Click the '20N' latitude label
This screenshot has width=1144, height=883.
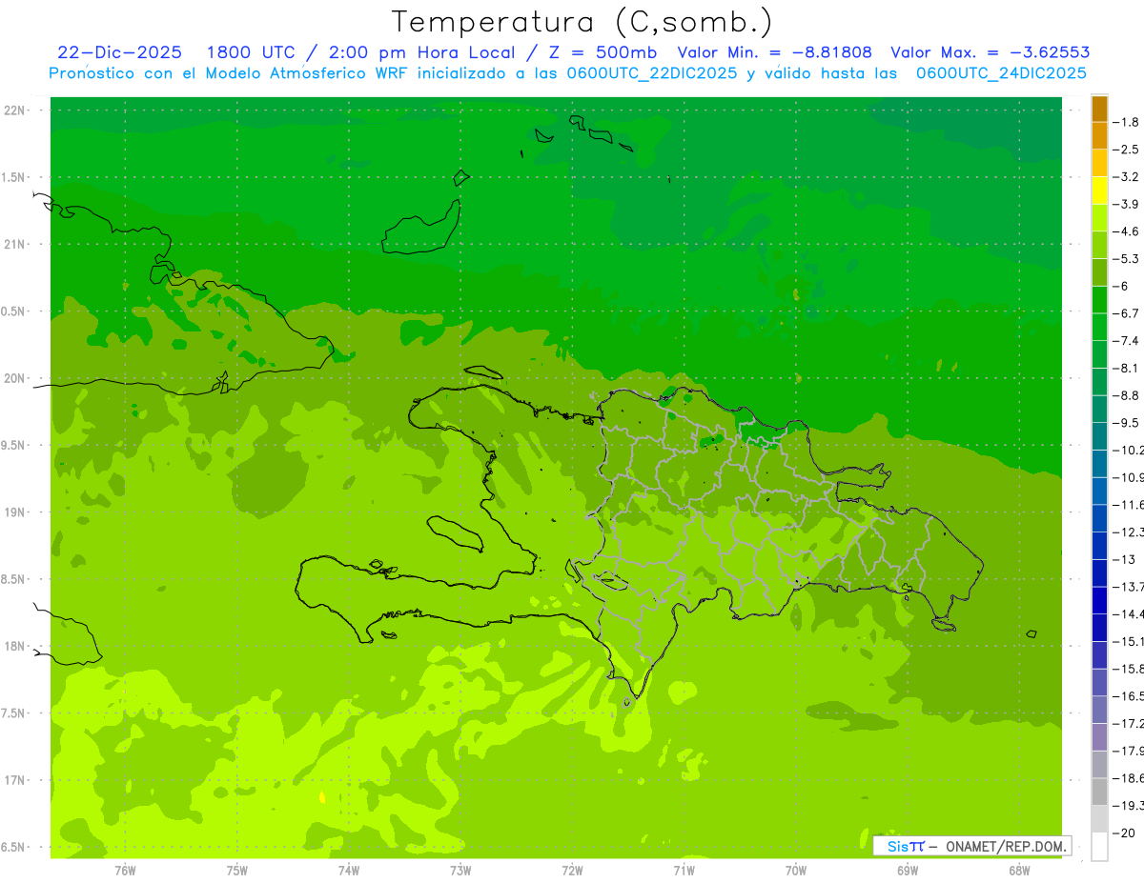pos(16,378)
